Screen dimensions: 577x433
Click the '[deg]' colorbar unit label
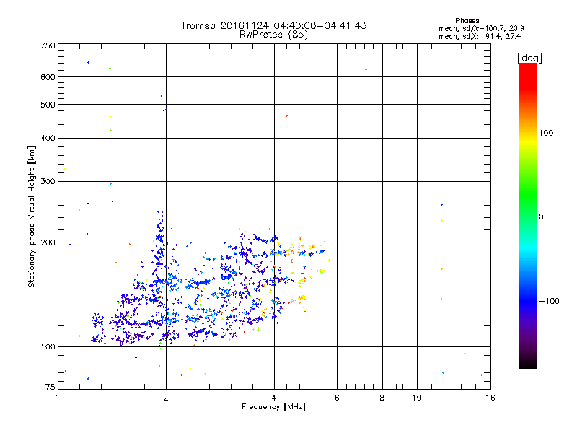(x=529, y=58)
